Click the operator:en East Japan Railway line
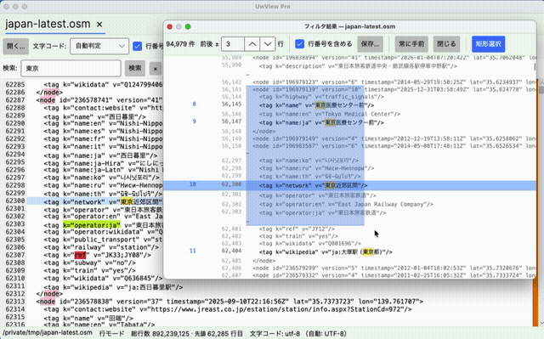The image size is (544, 339). [346, 204]
